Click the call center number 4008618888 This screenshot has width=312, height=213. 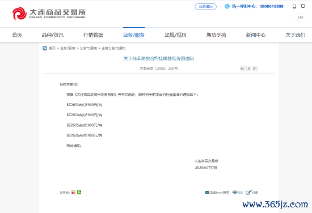click(271, 6)
